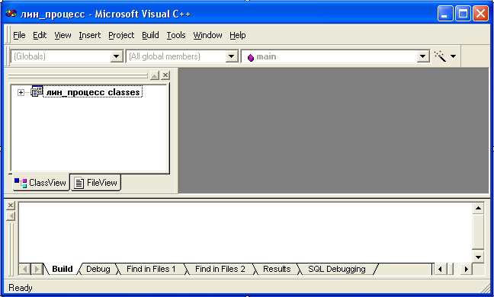494x297 pixels.
Task: Click output vertical scrollbar down arrow
Action: tap(478, 257)
